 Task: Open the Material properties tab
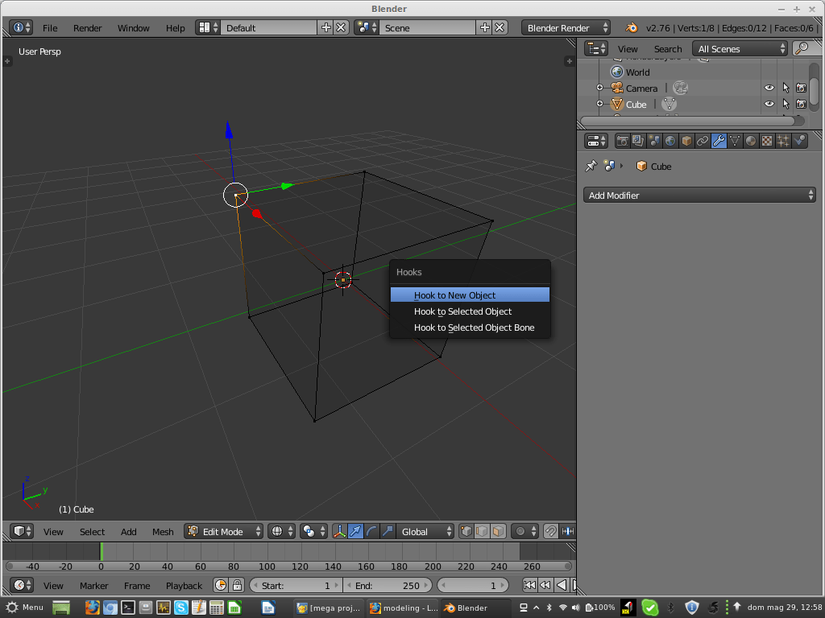(x=750, y=141)
